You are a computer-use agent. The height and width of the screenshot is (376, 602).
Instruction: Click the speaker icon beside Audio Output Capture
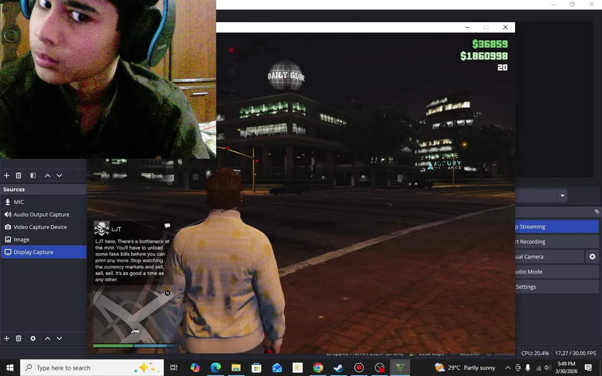8,215
